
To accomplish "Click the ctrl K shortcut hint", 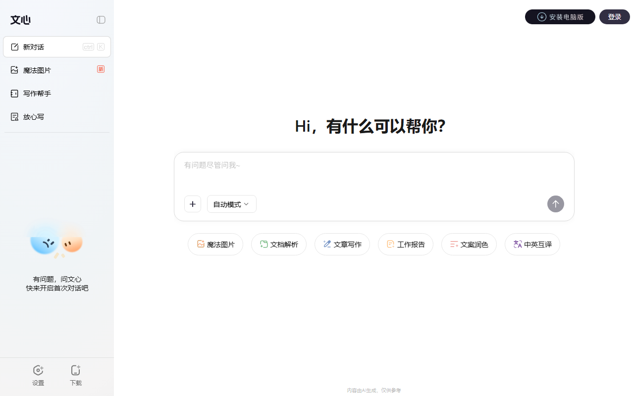I will (x=94, y=47).
